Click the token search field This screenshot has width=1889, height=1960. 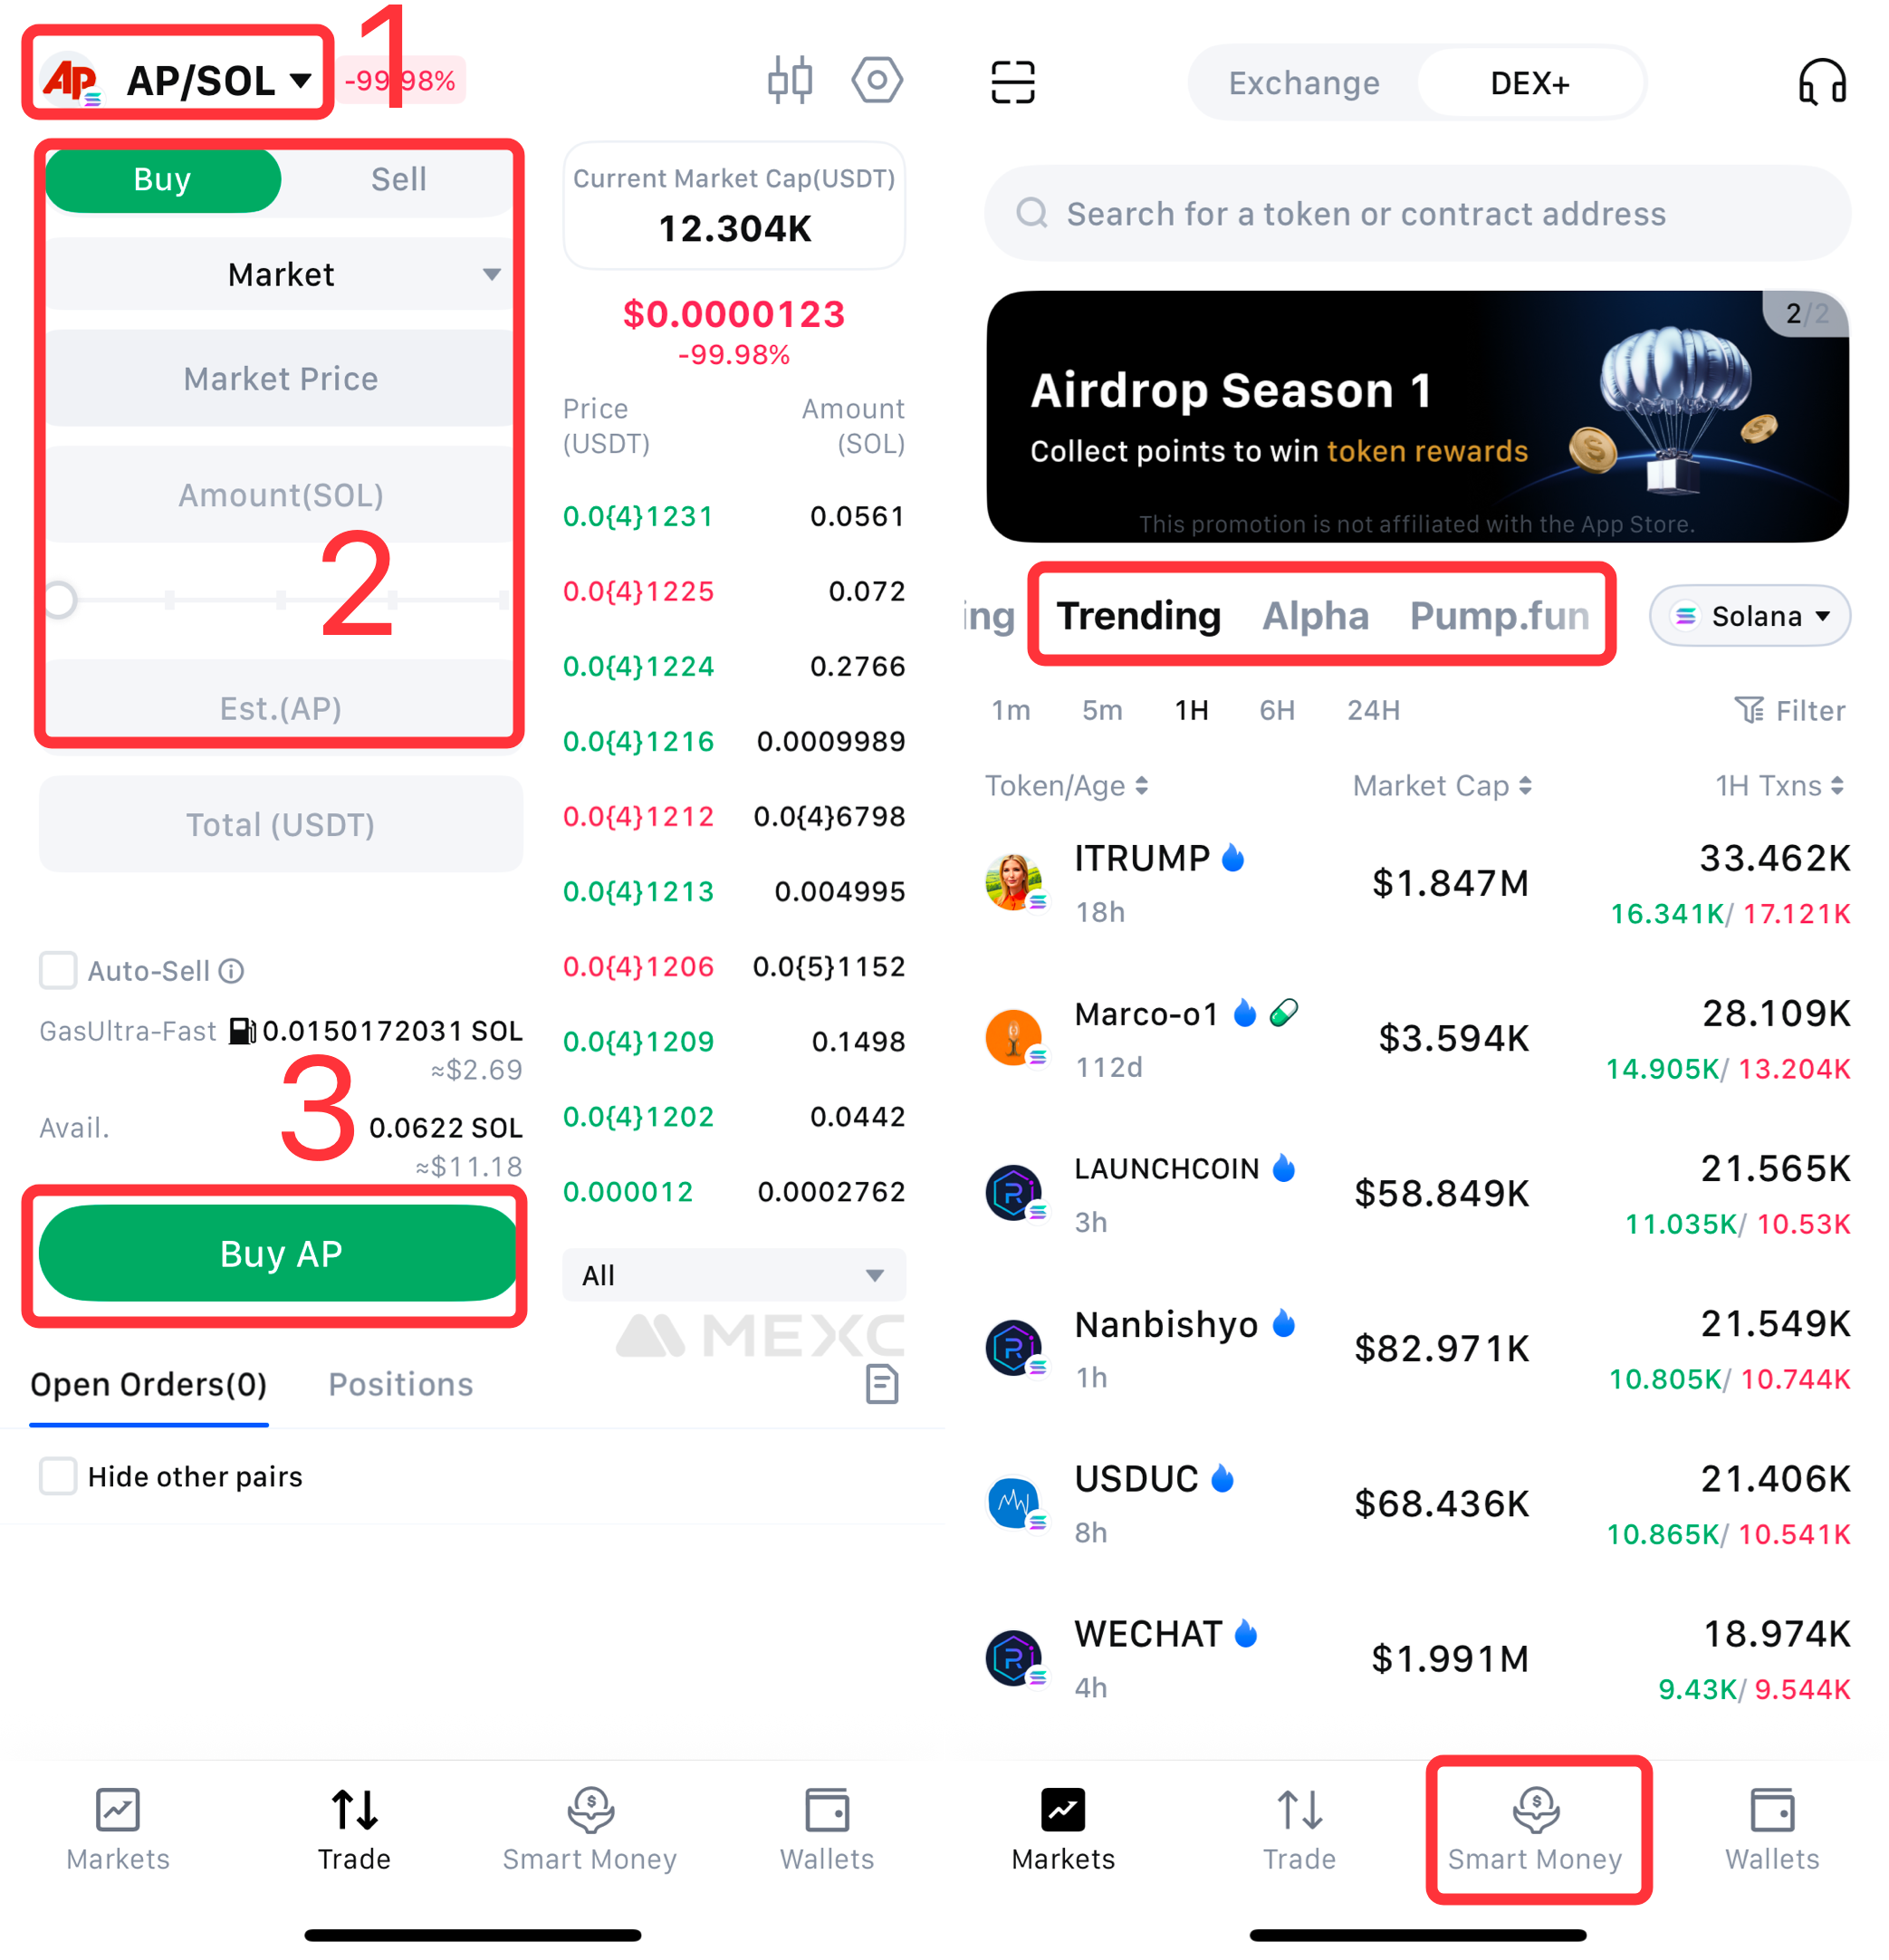point(1417,213)
